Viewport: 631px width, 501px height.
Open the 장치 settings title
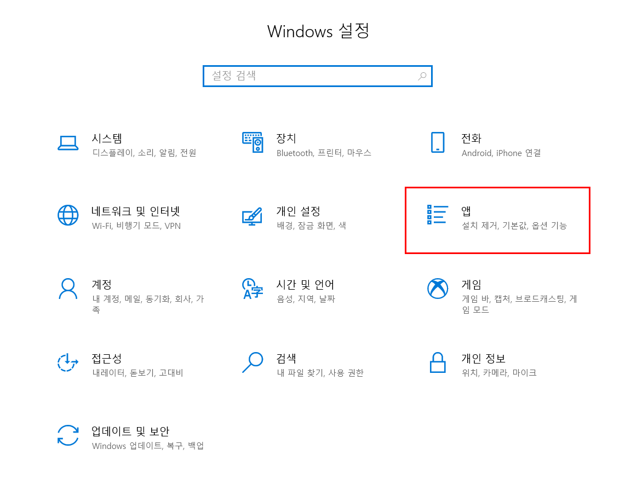pyautogui.click(x=286, y=139)
